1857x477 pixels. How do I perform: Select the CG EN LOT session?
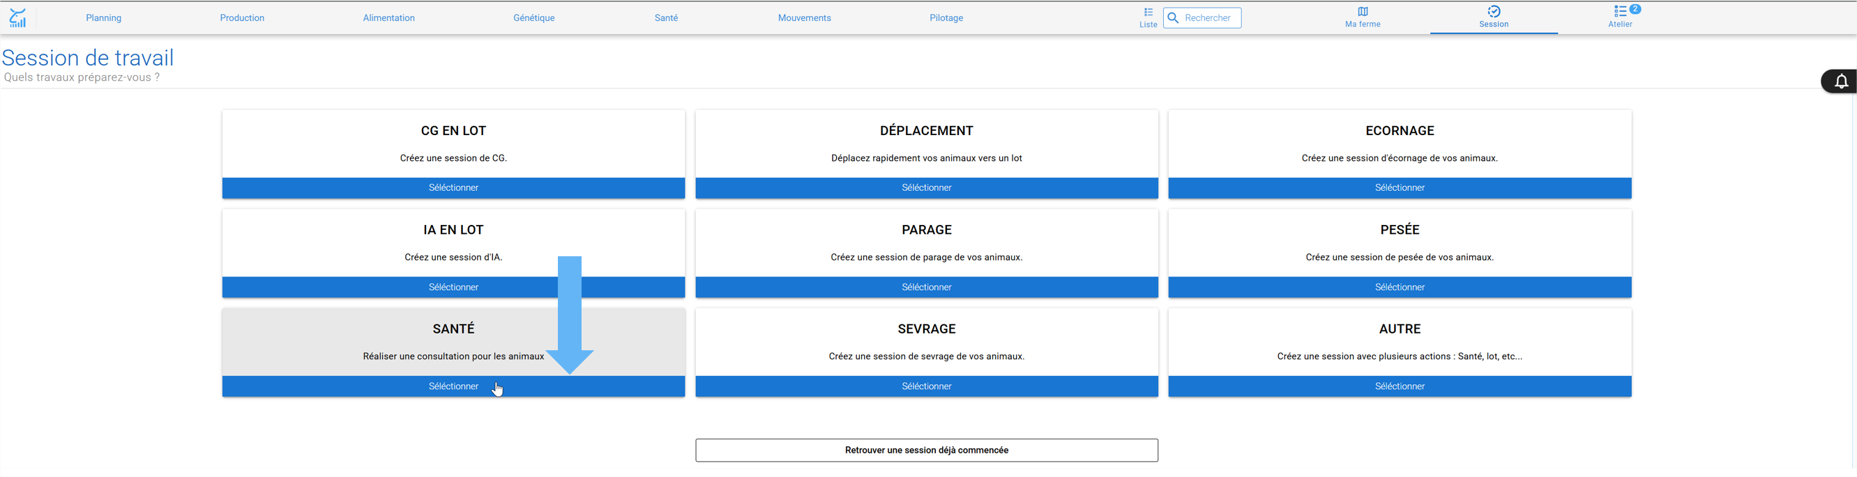tap(453, 188)
